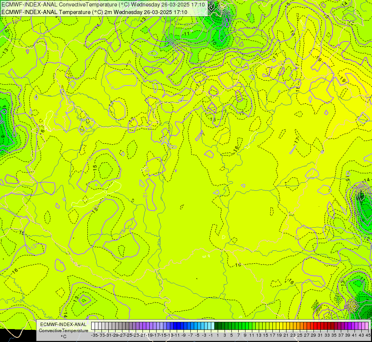Click the -11 value on the legend scale

177,335
